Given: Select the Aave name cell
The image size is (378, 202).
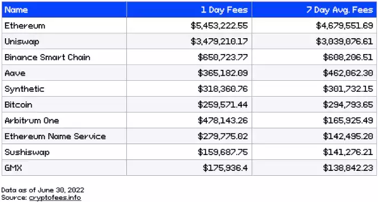Looking at the screenshot, I should 64,73.
